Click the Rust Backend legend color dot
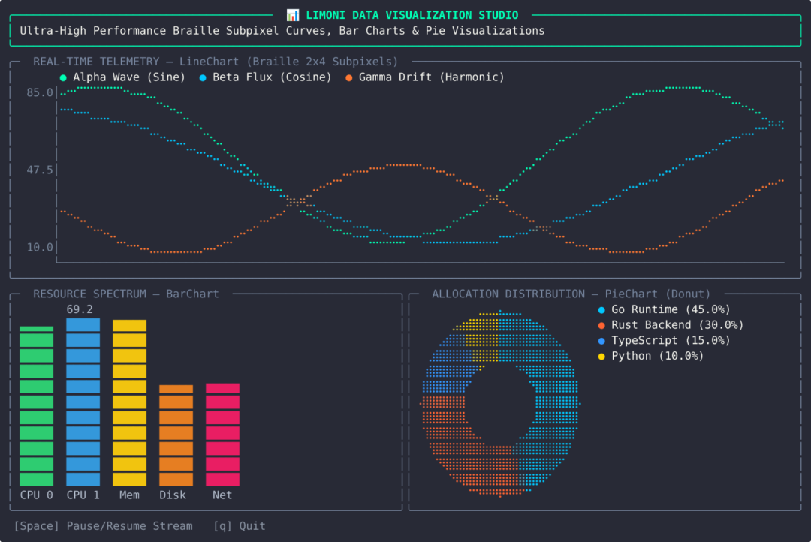The width and height of the screenshot is (811, 542). 601,325
